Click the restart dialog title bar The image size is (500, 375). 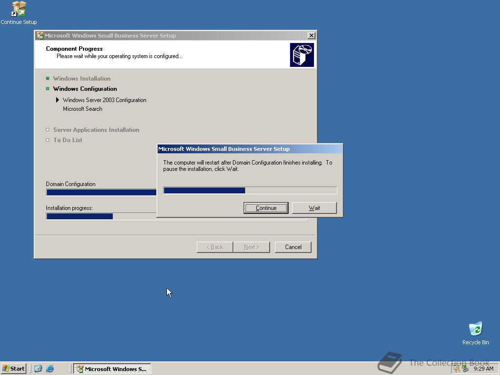click(250, 149)
